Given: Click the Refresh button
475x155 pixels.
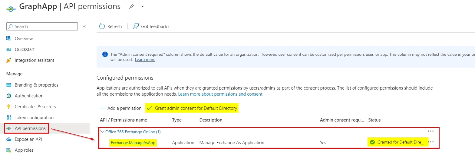Looking at the screenshot, I should (111, 27).
